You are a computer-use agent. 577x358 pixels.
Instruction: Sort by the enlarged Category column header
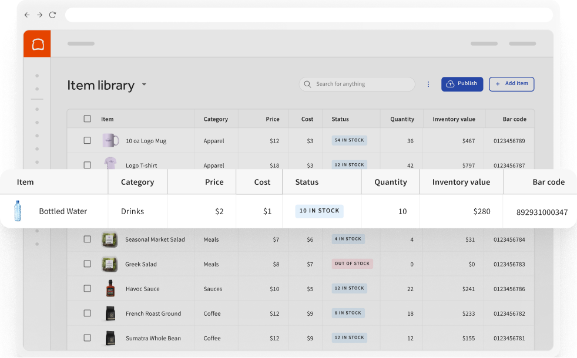[137, 182]
